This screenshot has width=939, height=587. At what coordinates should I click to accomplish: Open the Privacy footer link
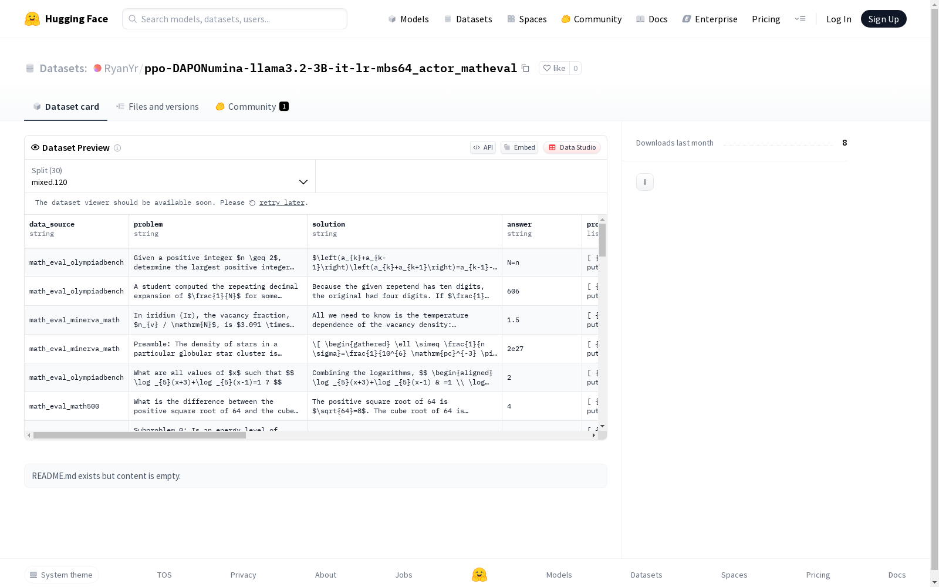pos(244,575)
